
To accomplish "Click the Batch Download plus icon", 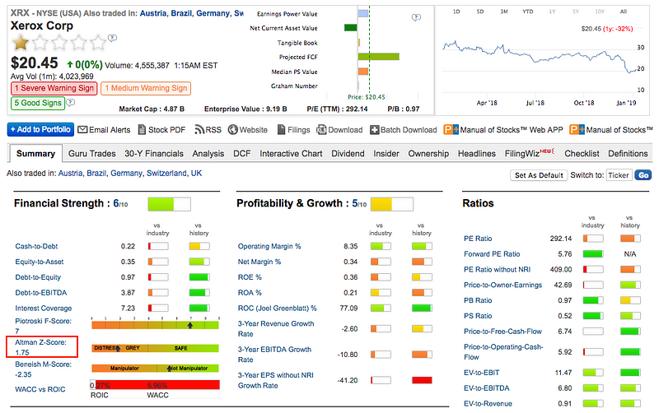I will [375, 130].
